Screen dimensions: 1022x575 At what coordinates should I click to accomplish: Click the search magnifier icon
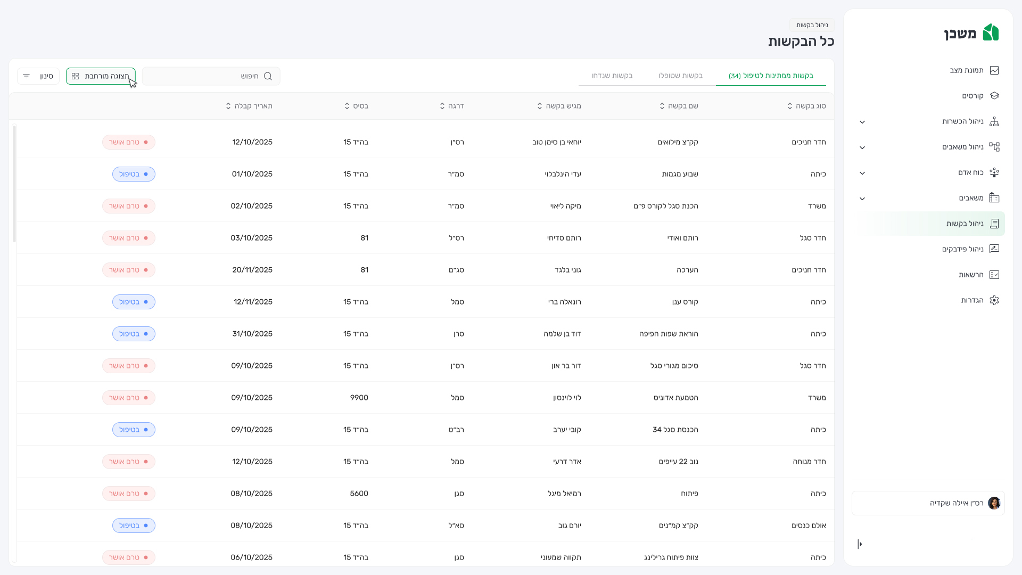tap(268, 76)
